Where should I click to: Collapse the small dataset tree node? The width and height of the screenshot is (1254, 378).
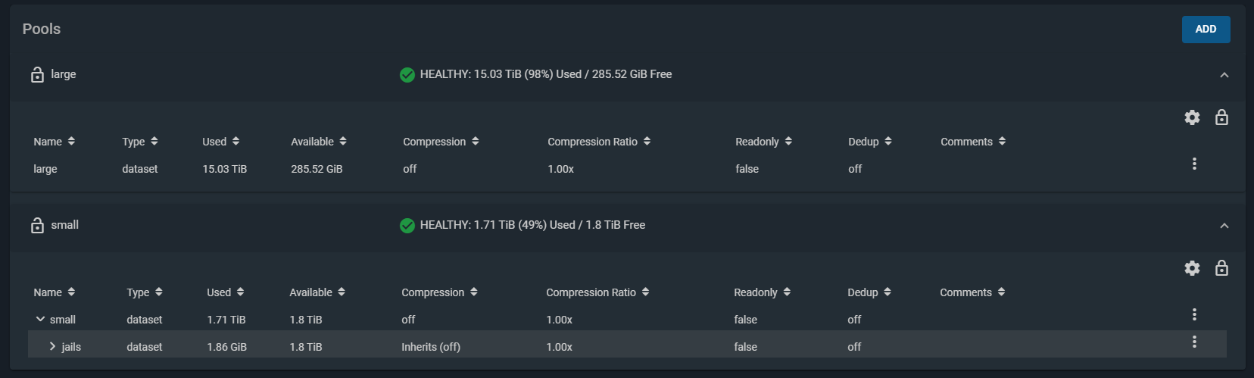(40, 319)
